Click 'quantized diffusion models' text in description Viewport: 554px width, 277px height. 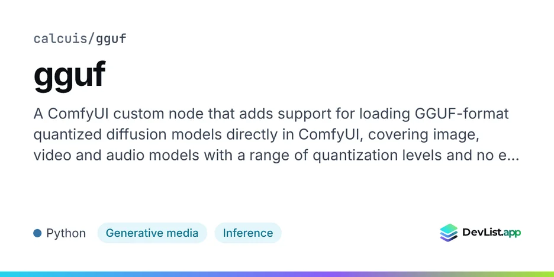[x=127, y=136]
